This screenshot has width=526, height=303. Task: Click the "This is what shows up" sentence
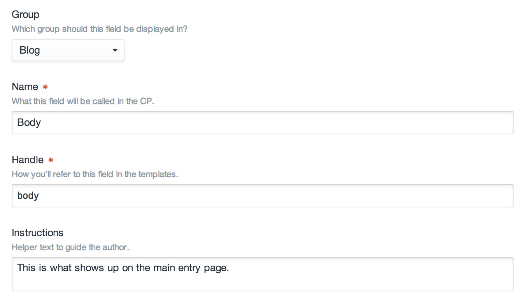[x=123, y=268]
